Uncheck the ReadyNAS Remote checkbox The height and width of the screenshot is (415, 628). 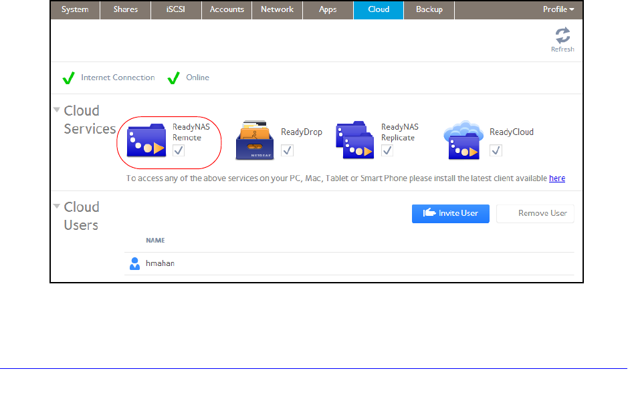(x=179, y=151)
